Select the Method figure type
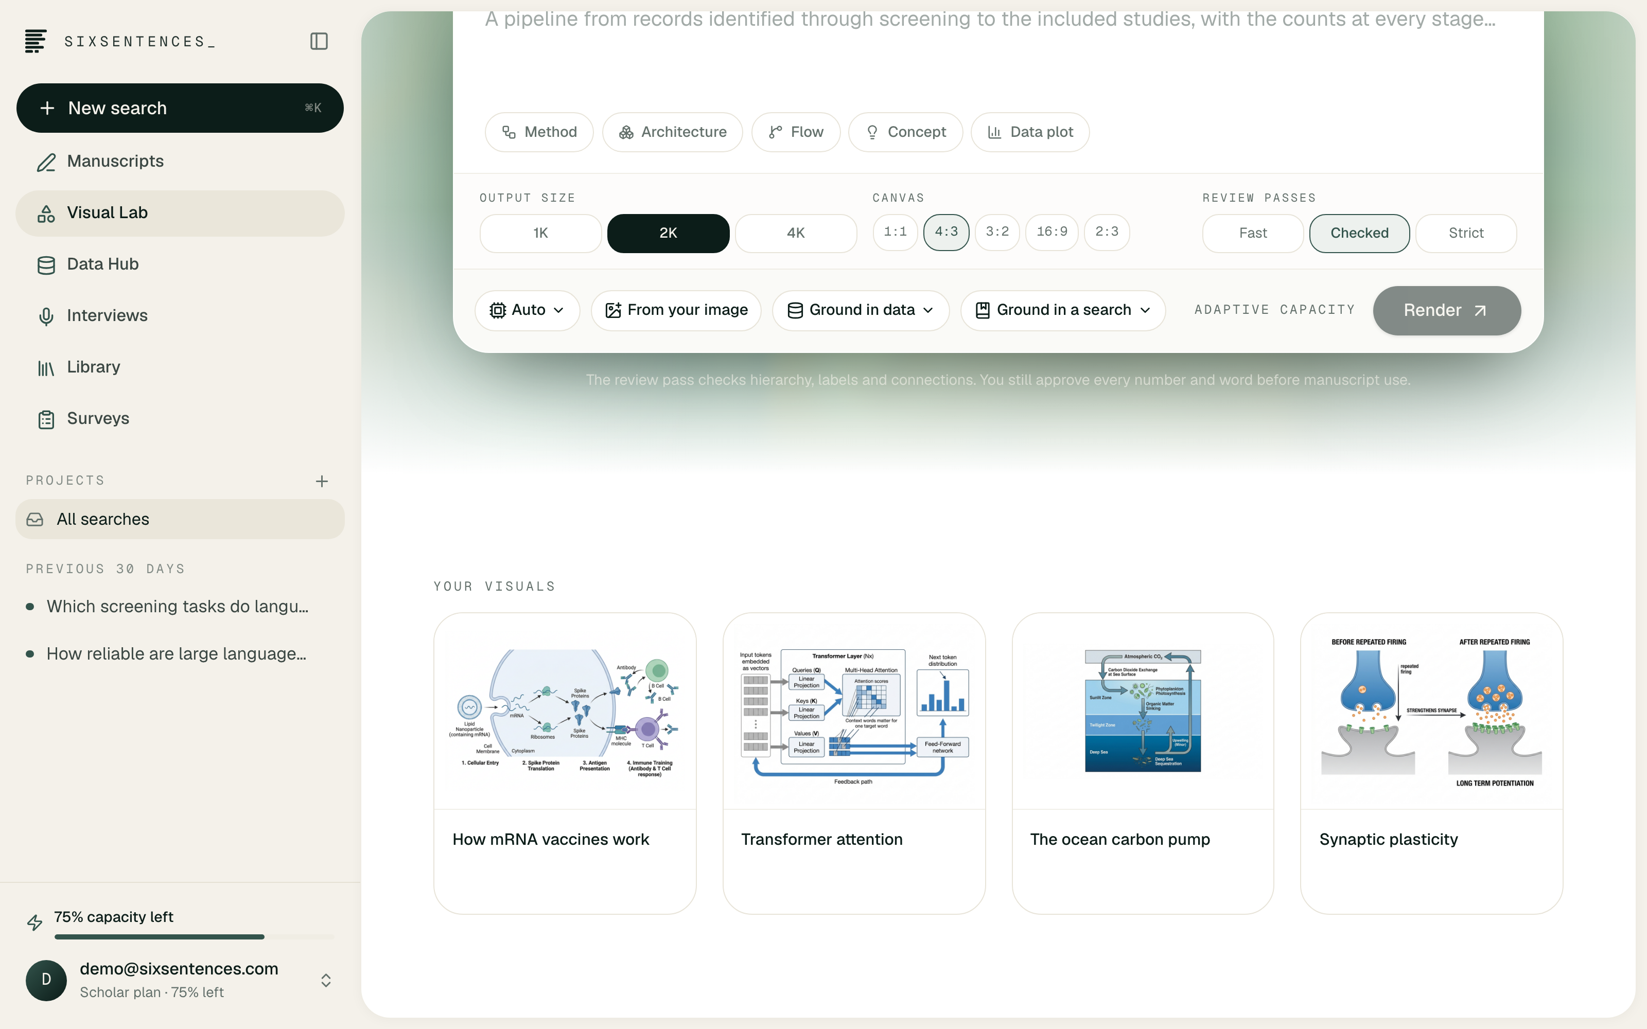This screenshot has height=1029, width=1647. (x=539, y=132)
